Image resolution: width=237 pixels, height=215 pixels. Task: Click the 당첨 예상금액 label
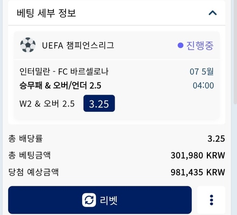coord(33,172)
